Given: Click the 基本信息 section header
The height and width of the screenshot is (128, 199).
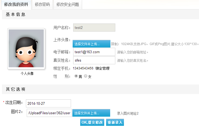Looking at the screenshot, I should click(x=15, y=14).
